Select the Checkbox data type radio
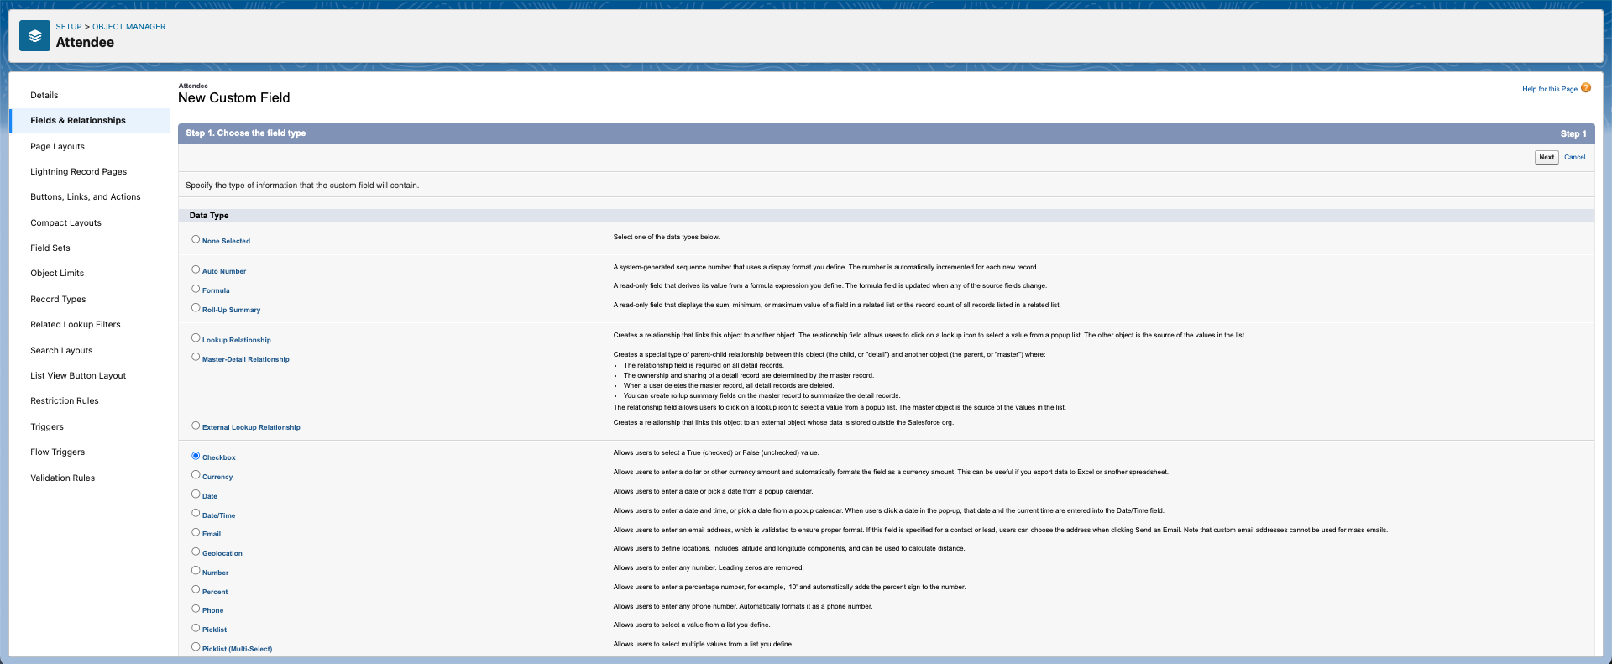 click(196, 456)
